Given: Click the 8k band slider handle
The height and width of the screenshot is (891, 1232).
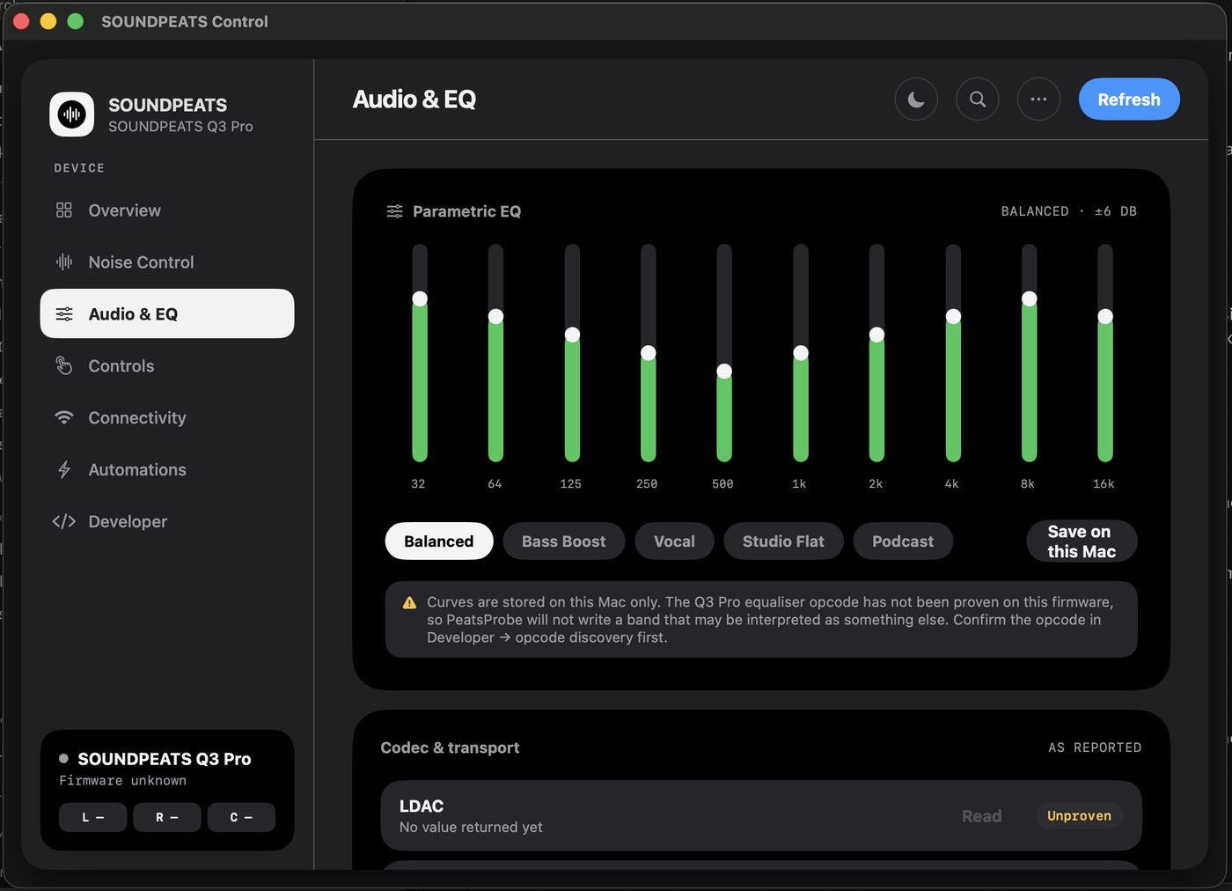Looking at the screenshot, I should pyautogui.click(x=1029, y=298).
